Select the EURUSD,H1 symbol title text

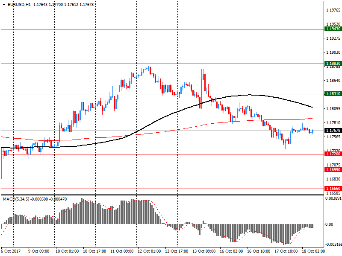click(19, 4)
